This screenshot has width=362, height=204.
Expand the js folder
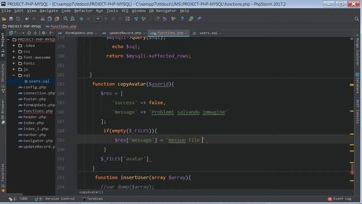pos(14,69)
